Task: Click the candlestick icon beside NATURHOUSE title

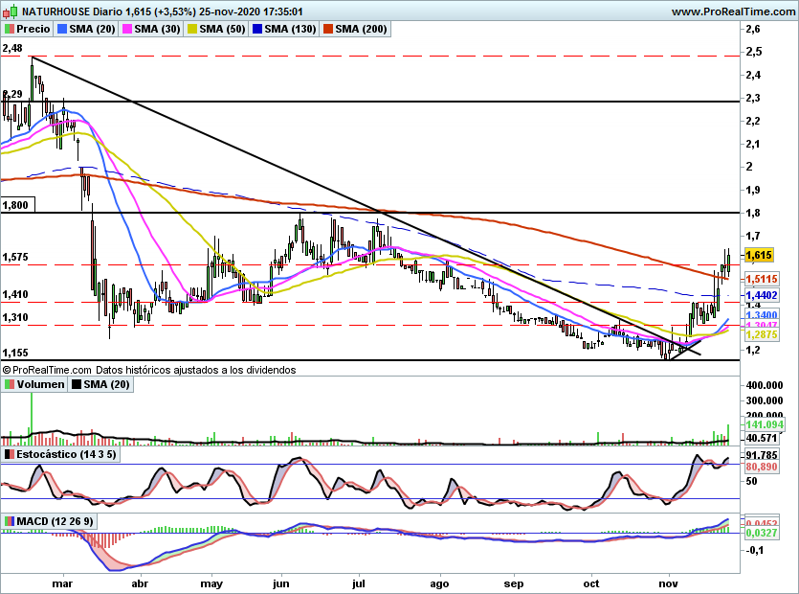Action: coord(11,11)
